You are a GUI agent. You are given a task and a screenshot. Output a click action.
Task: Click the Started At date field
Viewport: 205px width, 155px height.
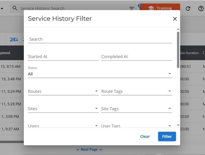63,57
